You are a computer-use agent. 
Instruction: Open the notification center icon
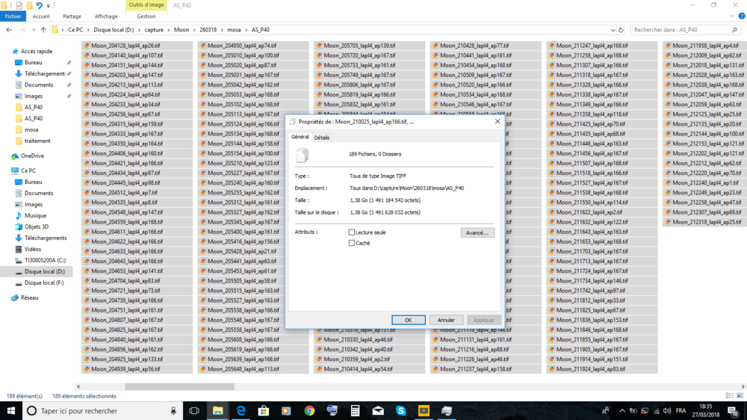(x=734, y=410)
